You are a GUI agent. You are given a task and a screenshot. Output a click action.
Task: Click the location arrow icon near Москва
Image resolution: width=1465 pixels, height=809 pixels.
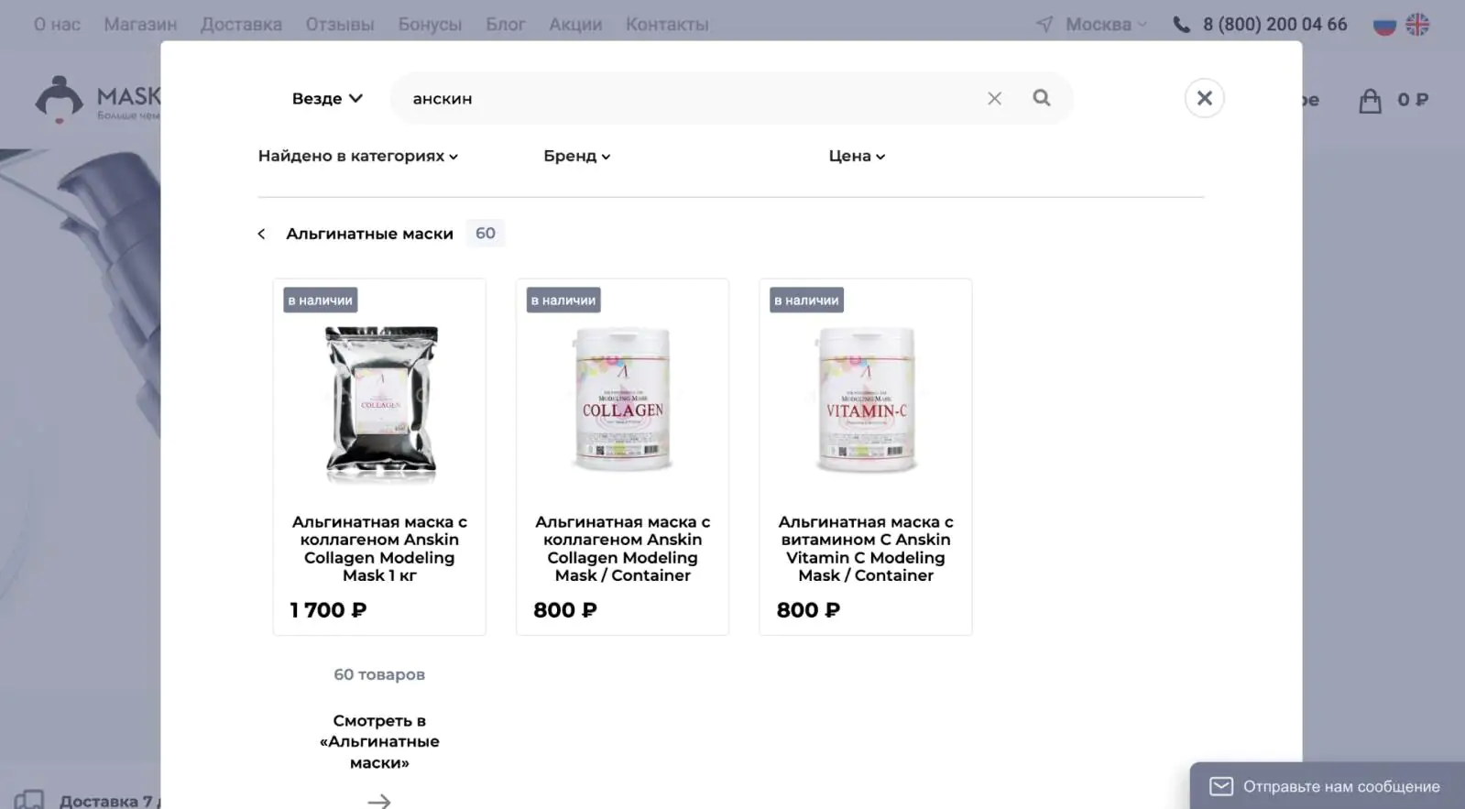point(1044,25)
